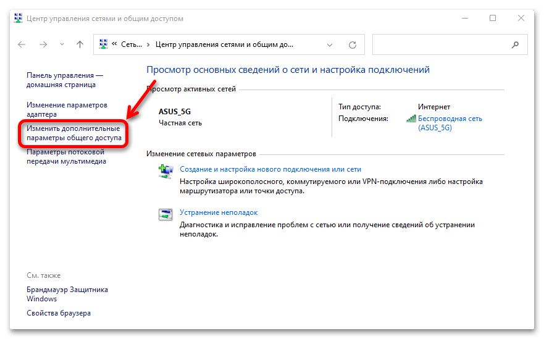Open «Свойства браузера» link

coord(59,313)
